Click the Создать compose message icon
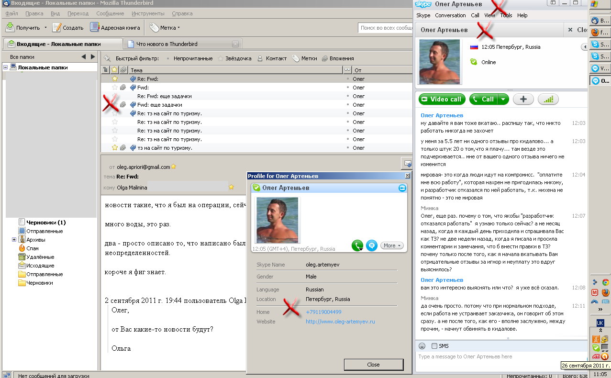611x378 pixels. click(x=57, y=27)
